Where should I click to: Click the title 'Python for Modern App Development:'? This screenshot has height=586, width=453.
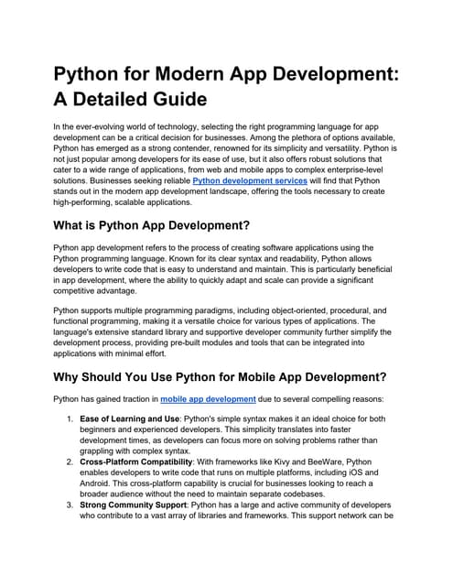(226, 73)
